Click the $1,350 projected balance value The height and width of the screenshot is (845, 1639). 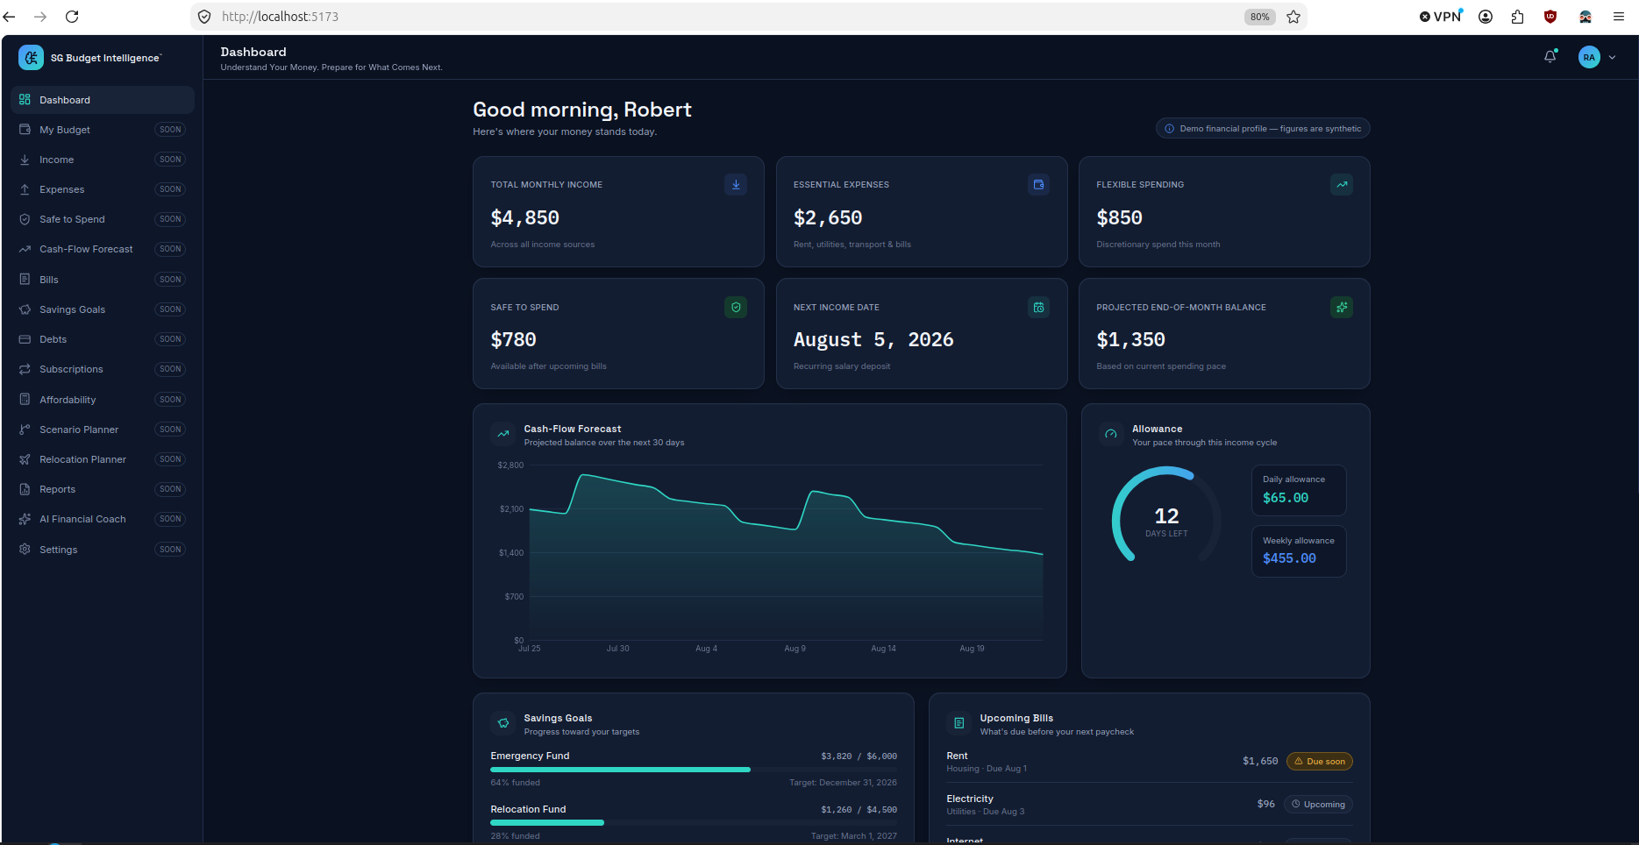(1131, 340)
